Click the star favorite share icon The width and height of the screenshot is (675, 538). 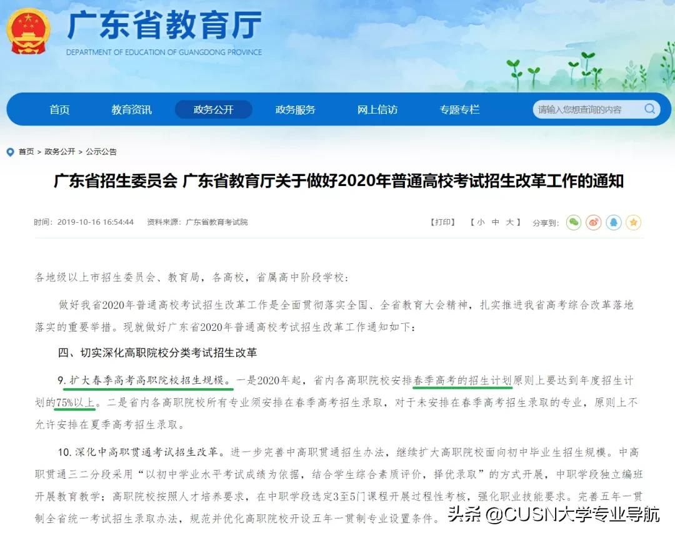point(633,222)
